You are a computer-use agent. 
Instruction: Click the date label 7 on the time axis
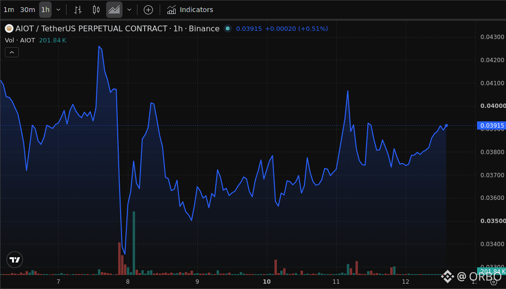pos(58,282)
